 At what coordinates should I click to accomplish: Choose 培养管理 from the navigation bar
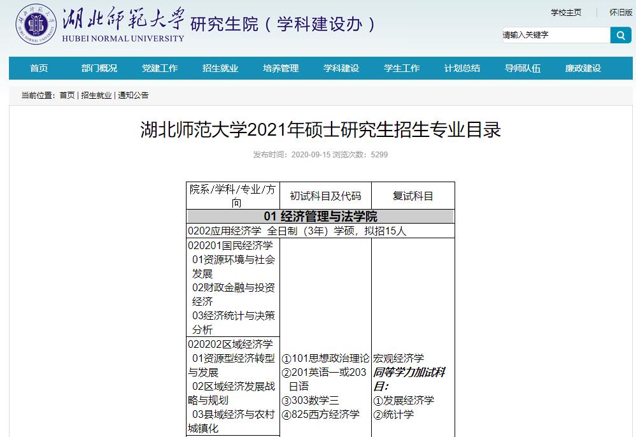click(x=281, y=68)
